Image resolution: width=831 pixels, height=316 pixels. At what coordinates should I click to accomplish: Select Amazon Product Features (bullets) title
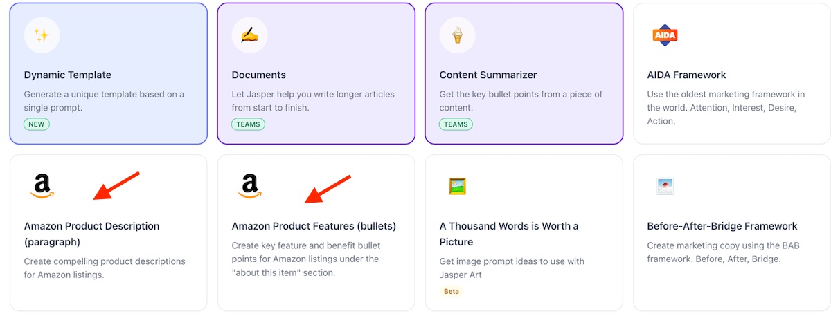coord(314,226)
